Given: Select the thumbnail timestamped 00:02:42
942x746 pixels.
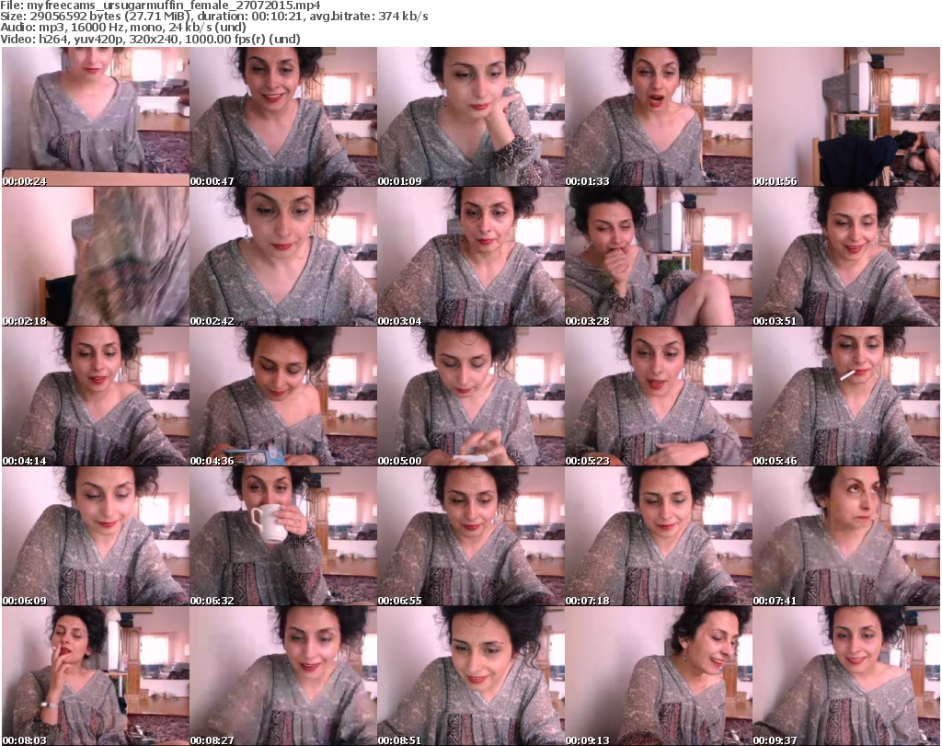Looking at the screenshot, I should tap(283, 257).
